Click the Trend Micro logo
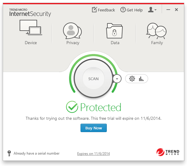The width and height of the screenshot is (187, 166). click(x=168, y=152)
